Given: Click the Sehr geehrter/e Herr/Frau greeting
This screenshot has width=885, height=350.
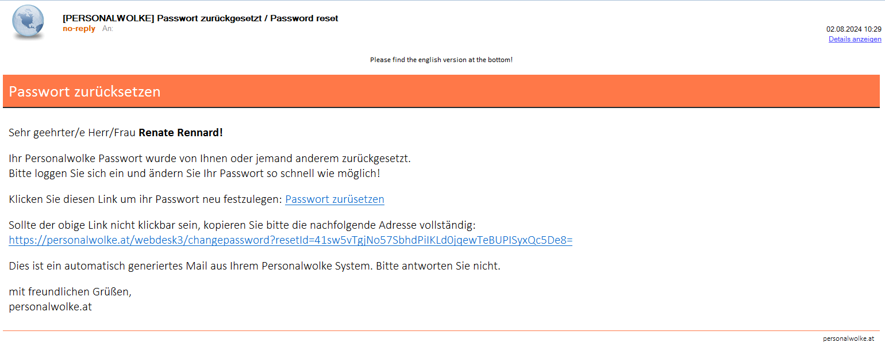Looking at the screenshot, I should (72, 133).
